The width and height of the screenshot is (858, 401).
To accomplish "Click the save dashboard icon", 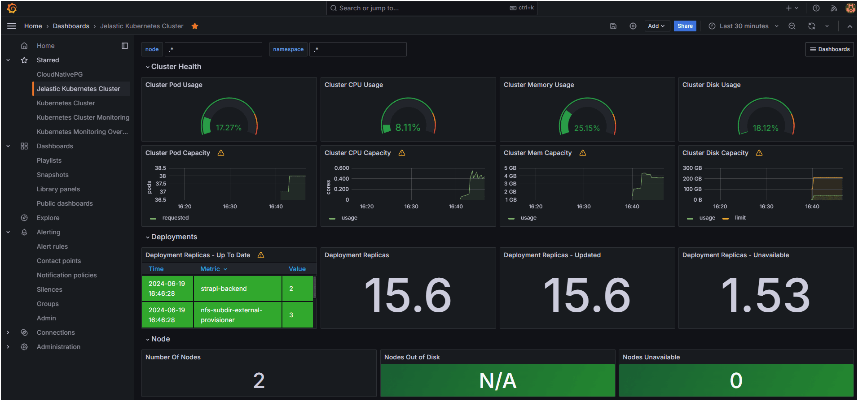I will click(613, 26).
